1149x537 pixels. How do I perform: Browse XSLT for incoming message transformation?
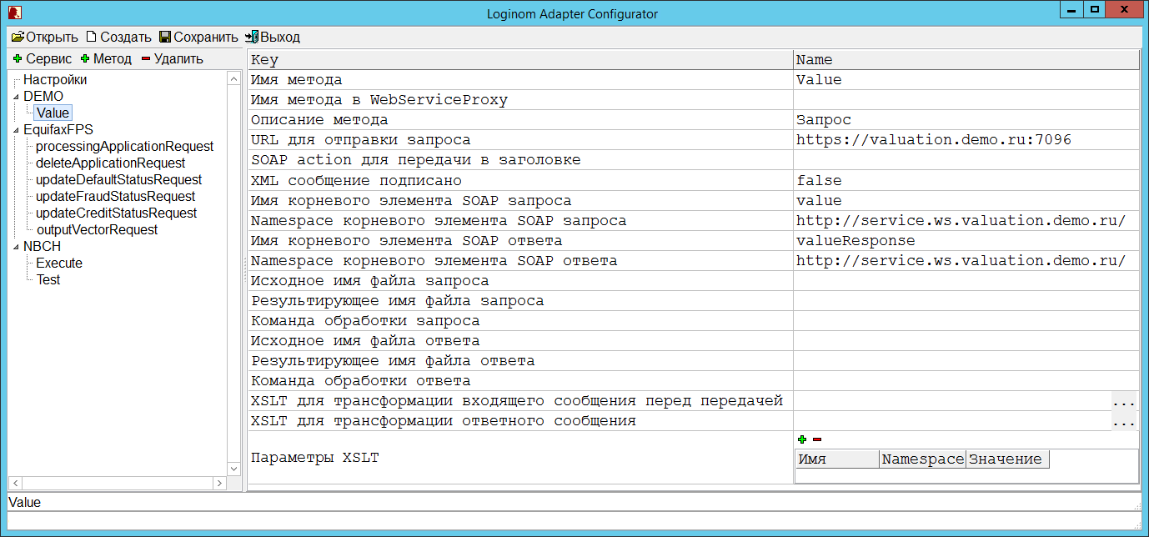[1124, 402]
